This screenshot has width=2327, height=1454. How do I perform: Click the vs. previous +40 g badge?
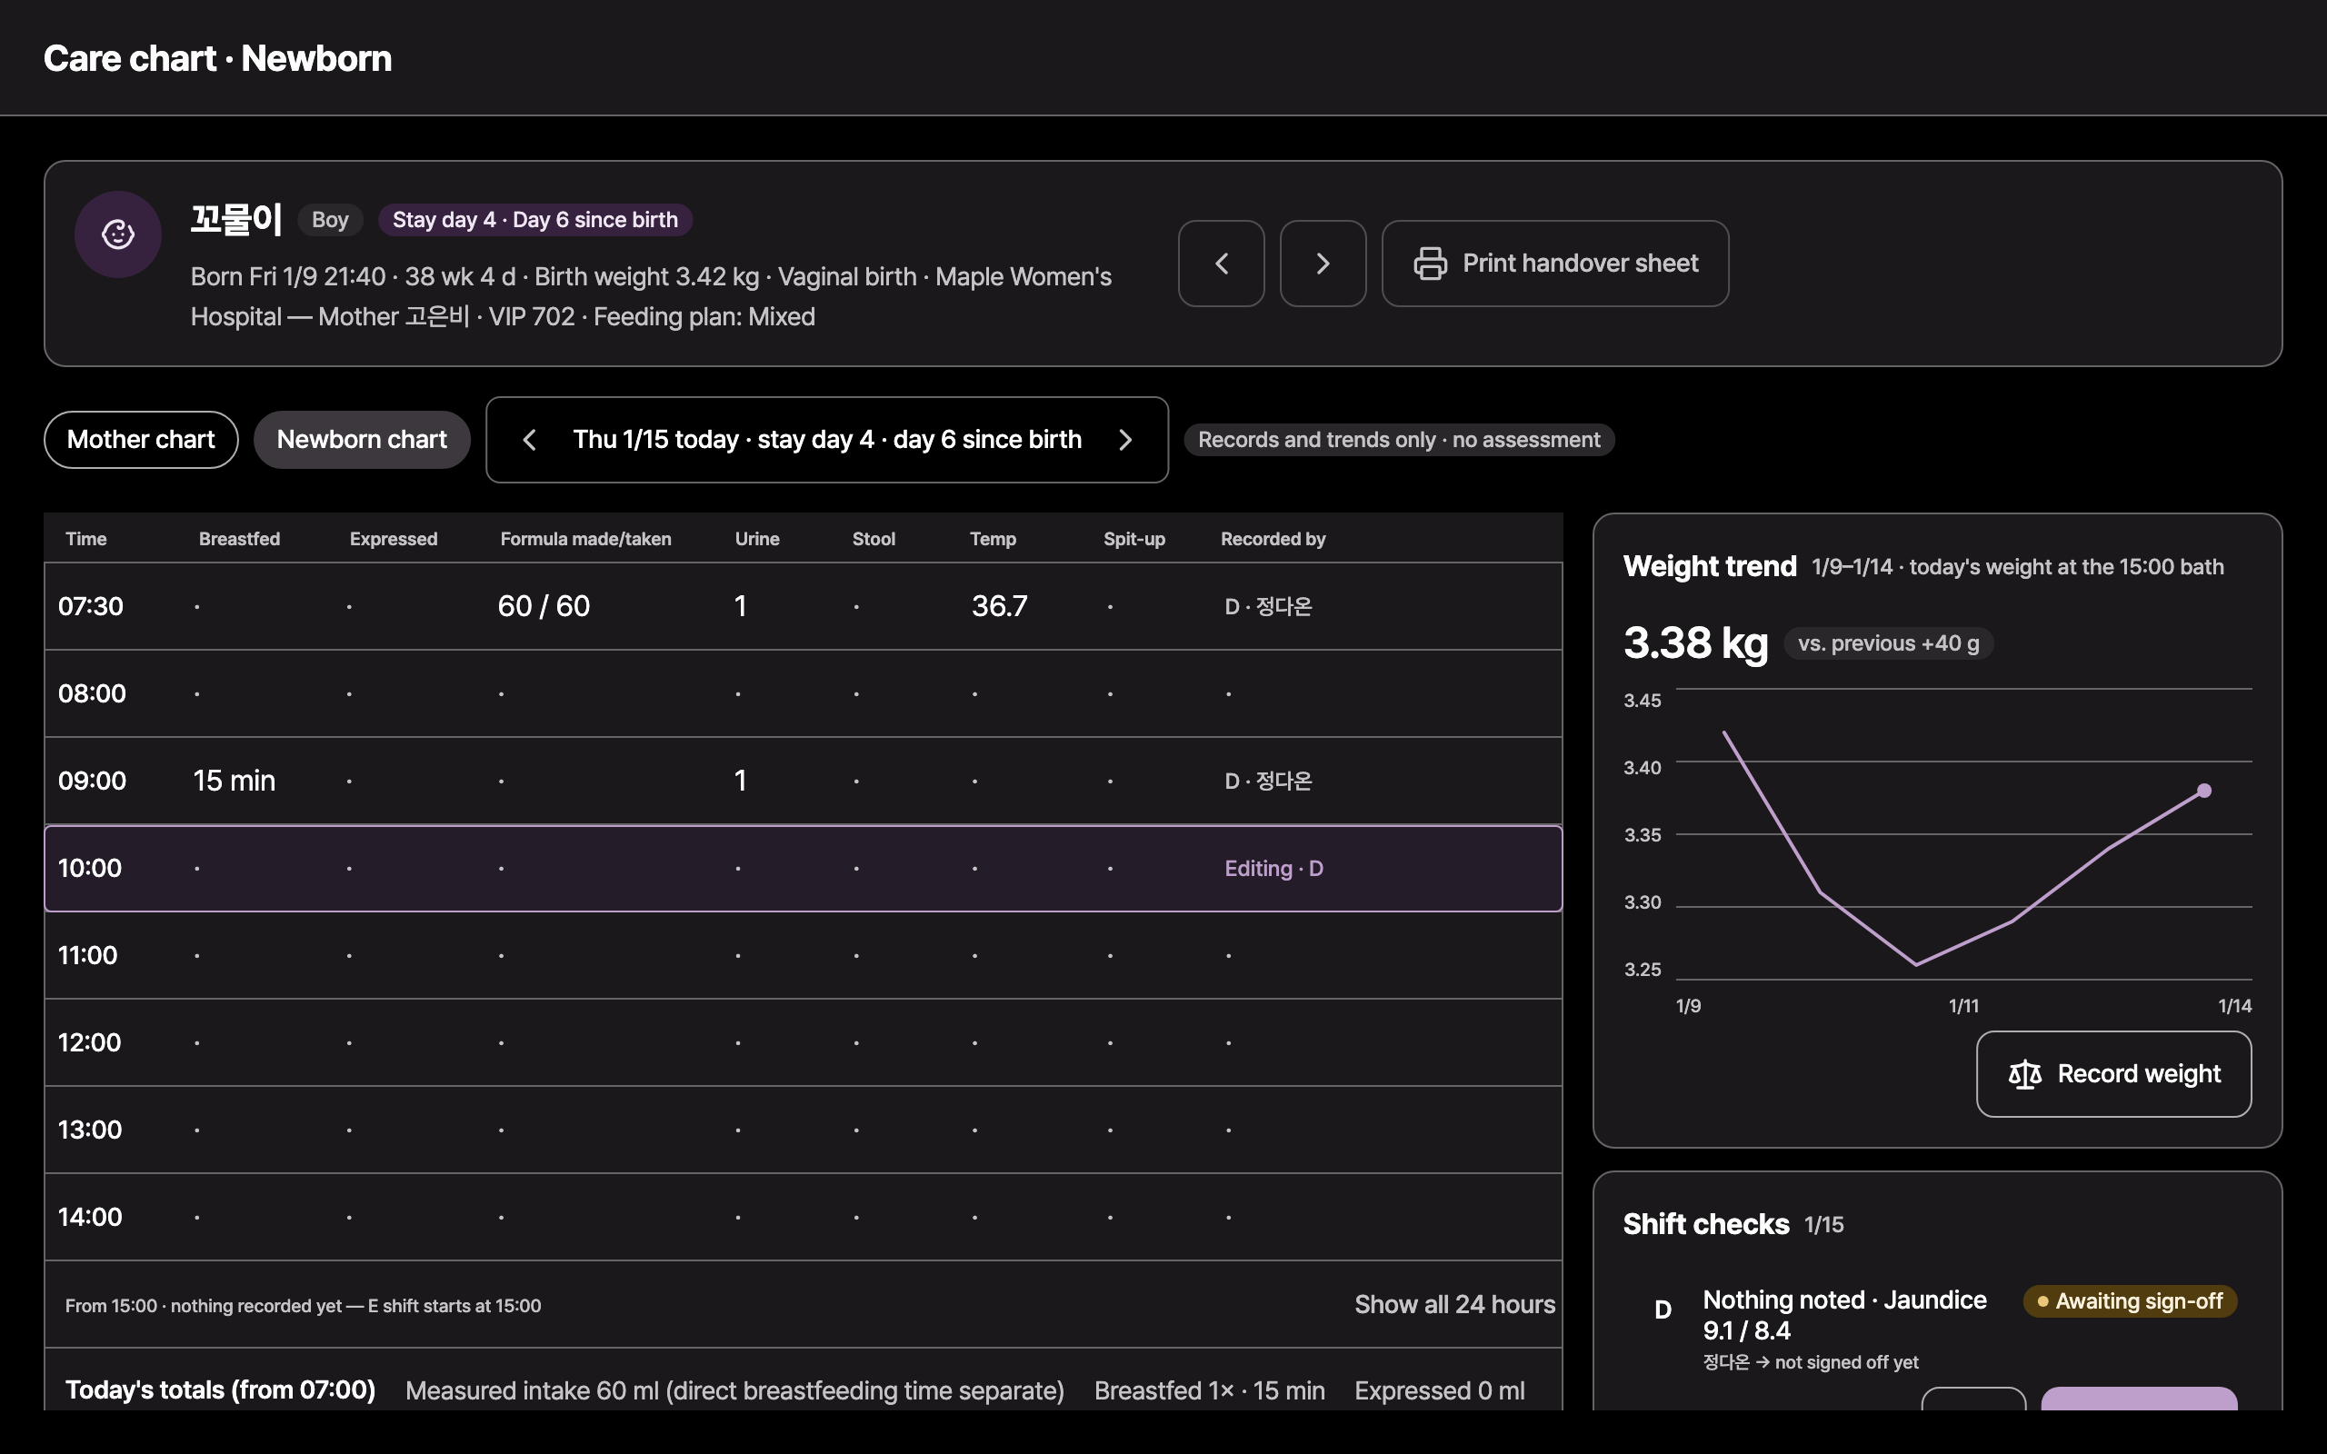click(1888, 643)
